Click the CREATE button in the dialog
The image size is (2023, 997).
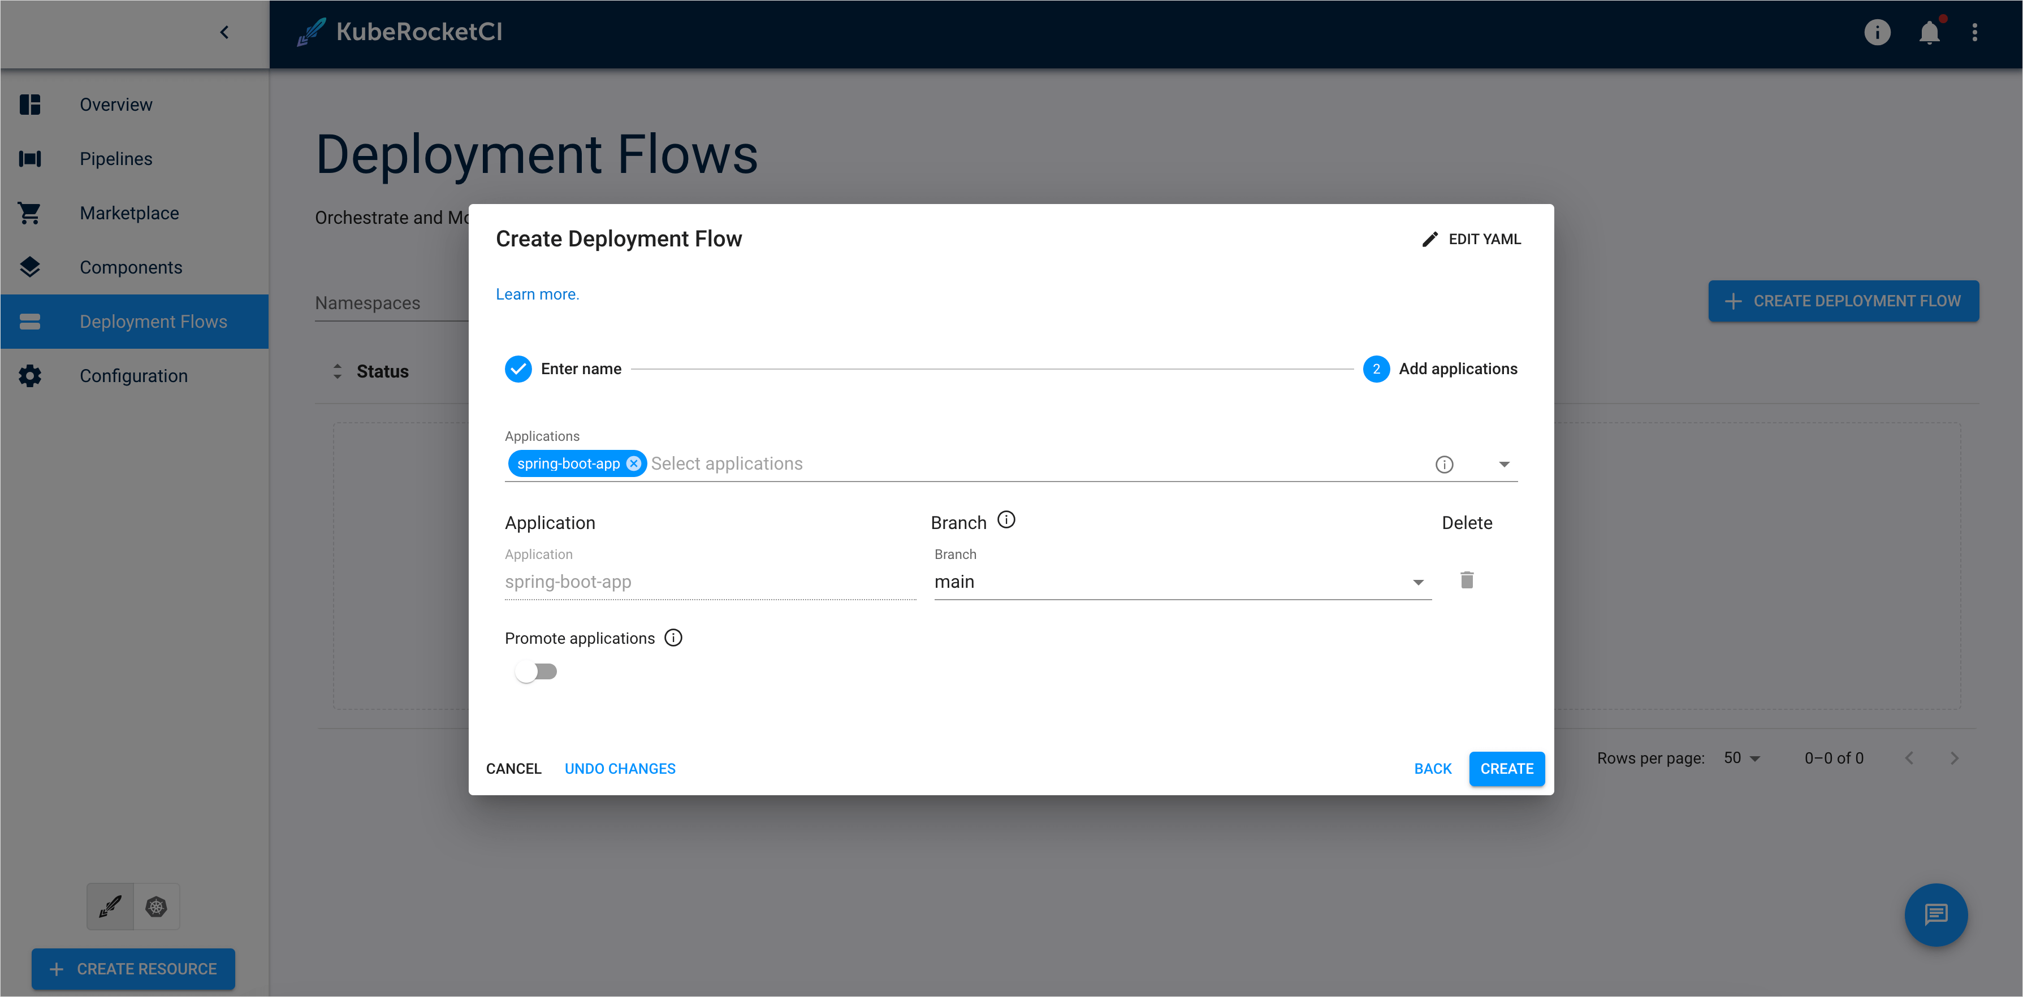pyautogui.click(x=1506, y=769)
